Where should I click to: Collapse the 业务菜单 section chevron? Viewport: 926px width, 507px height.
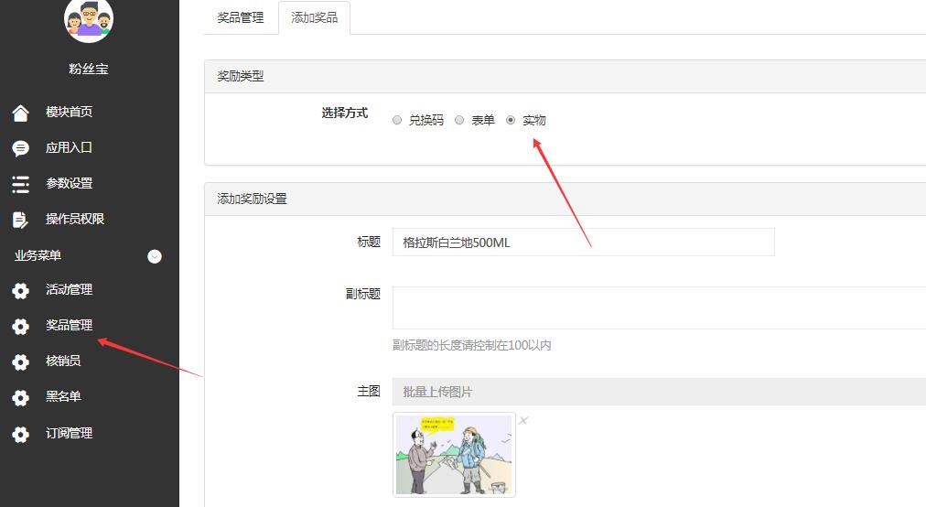[x=155, y=256]
